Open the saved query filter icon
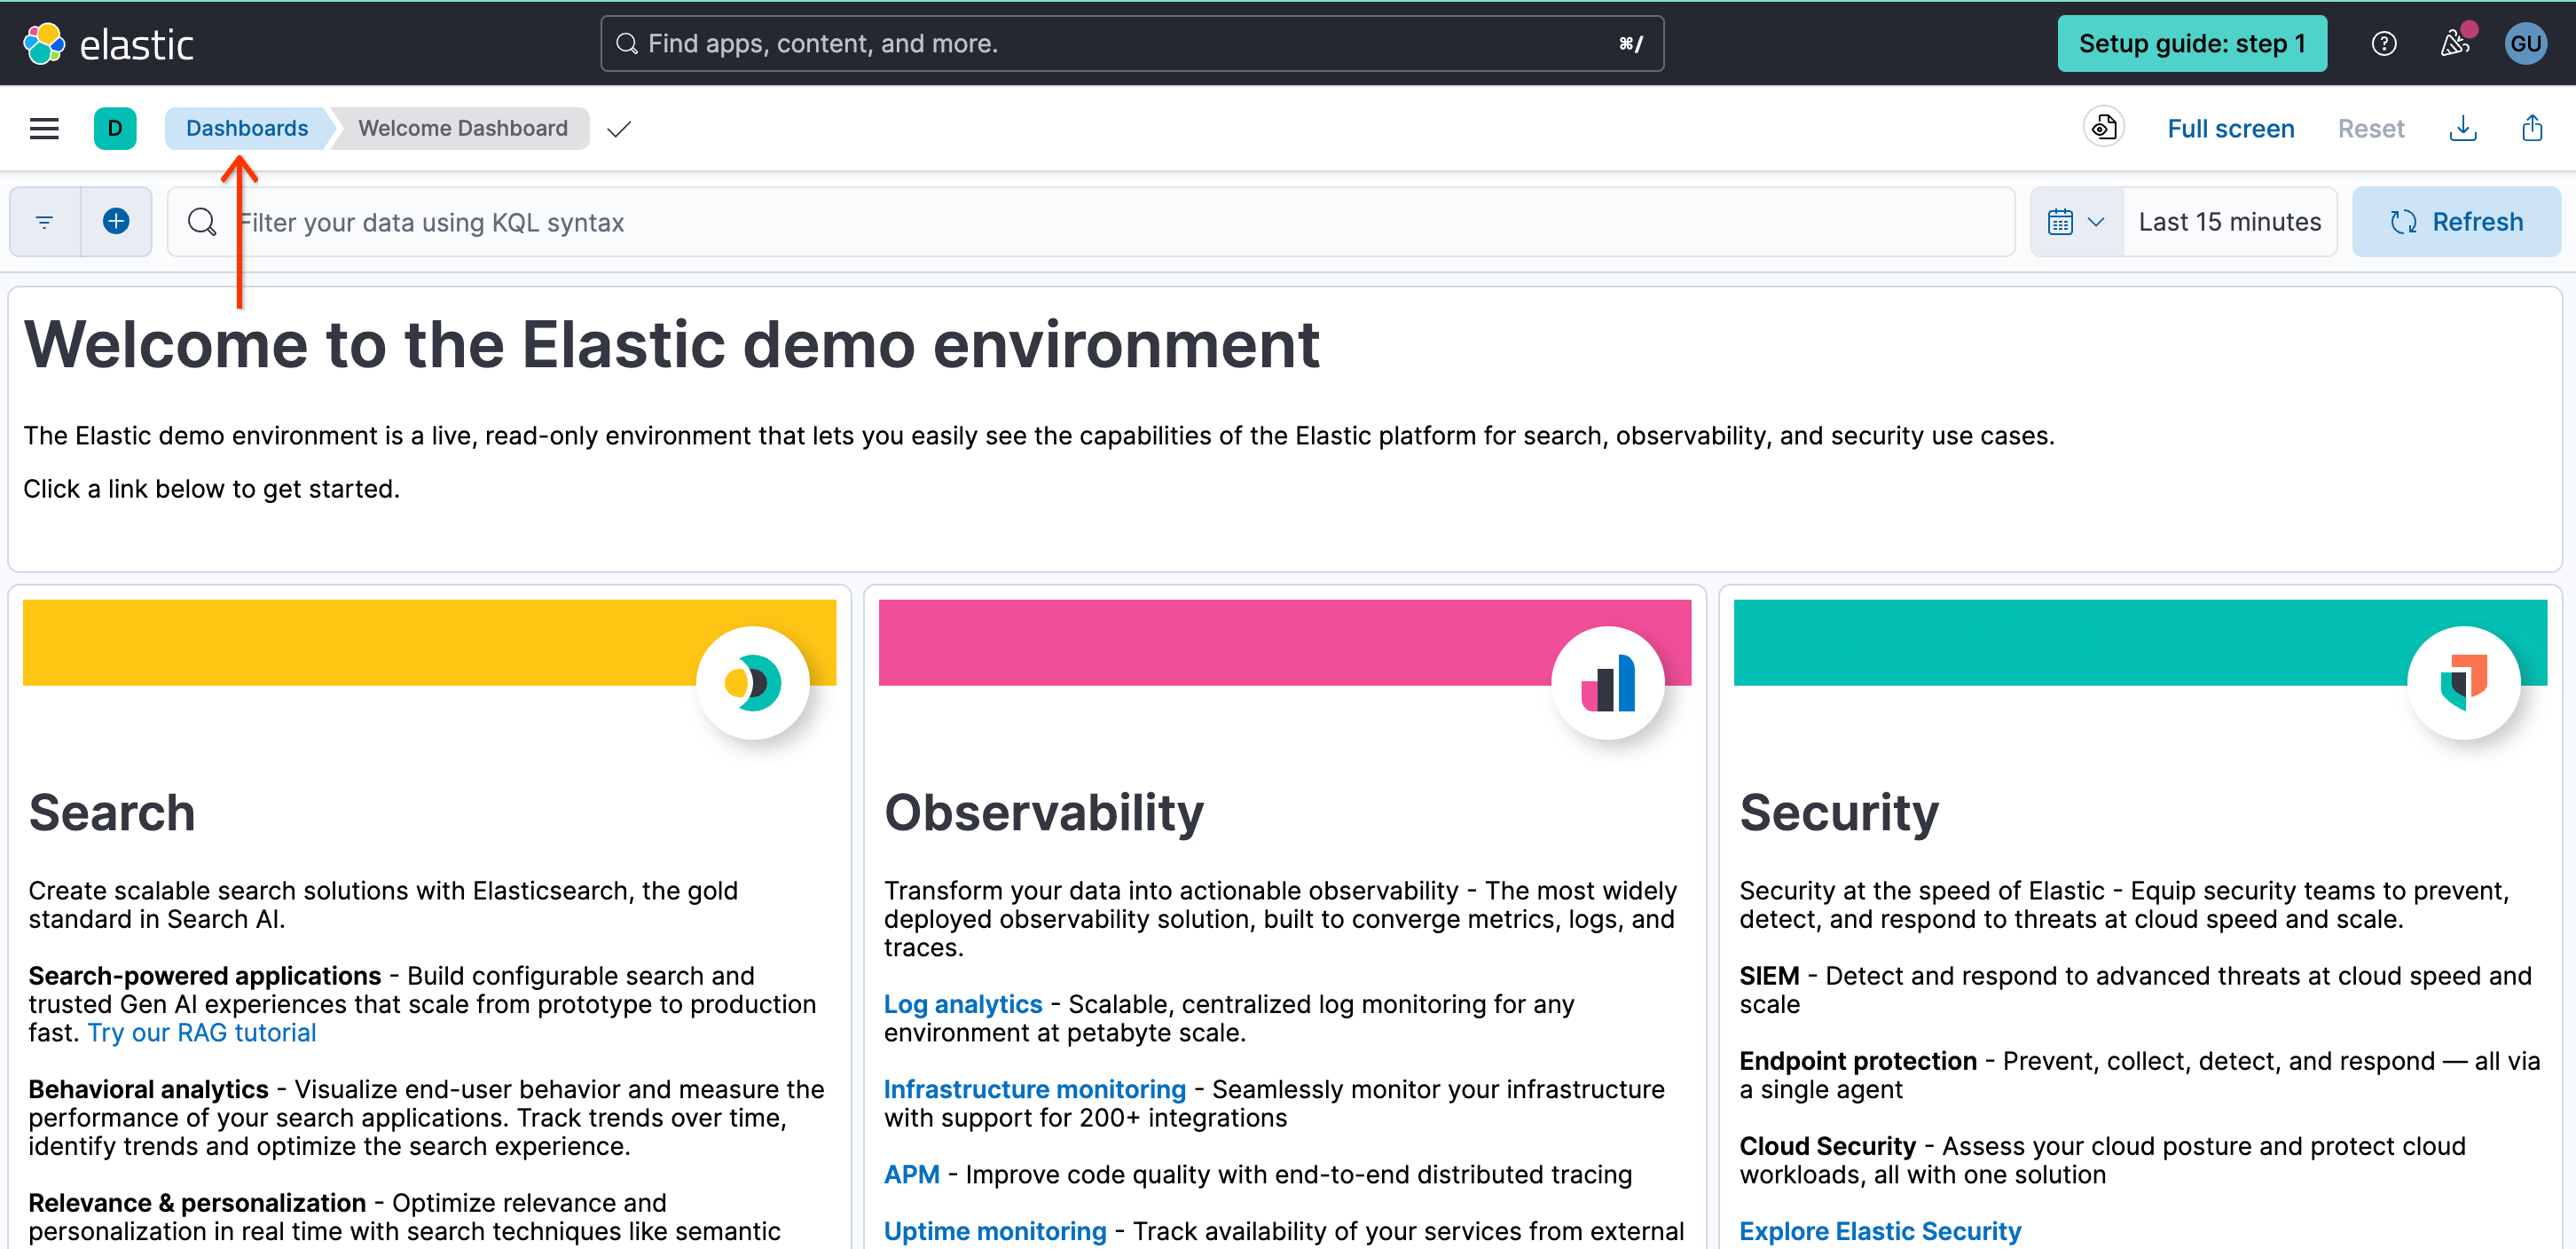The height and width of the screenshot is (1249, 2576). point(44,221)
